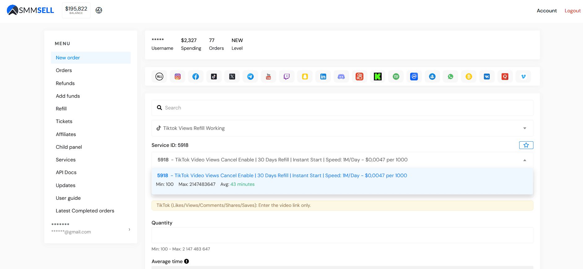Filter services by TikTok icon
The width and height of the screenshot is (583, 269).
(214, 76)
